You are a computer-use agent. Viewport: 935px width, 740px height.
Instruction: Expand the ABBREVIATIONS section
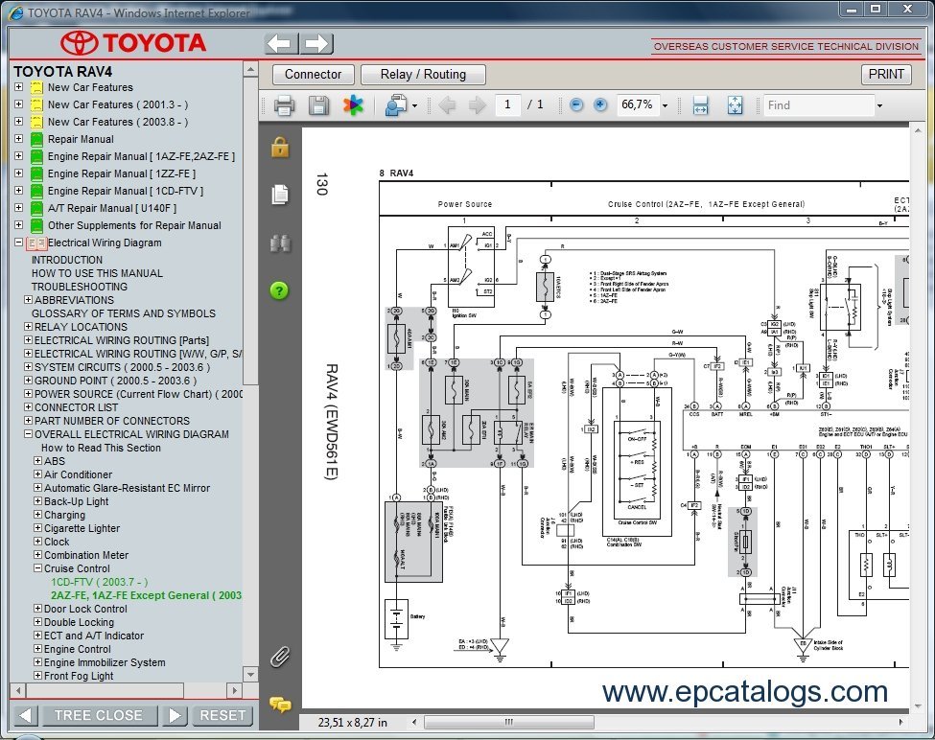[28, 300]
